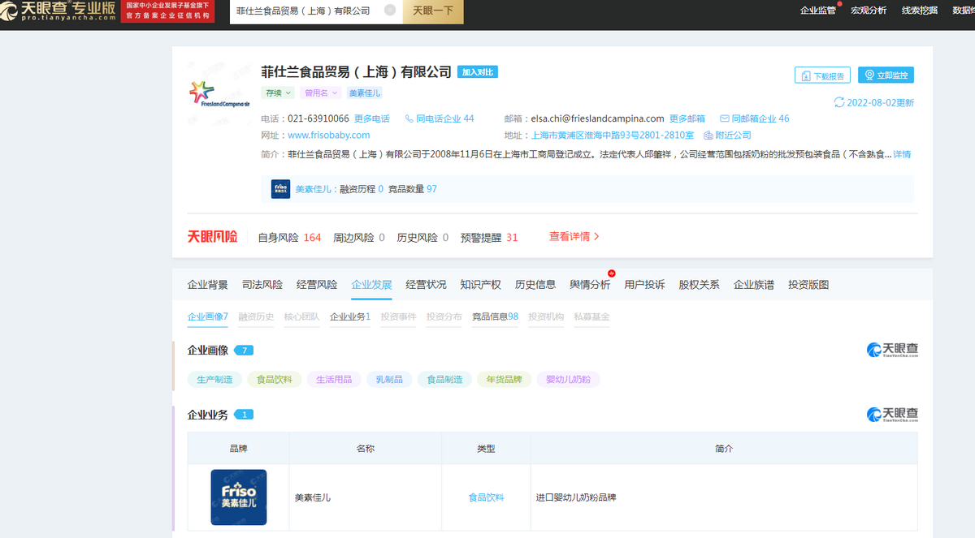Find 附近公司 nearby companies

point(727,136)
